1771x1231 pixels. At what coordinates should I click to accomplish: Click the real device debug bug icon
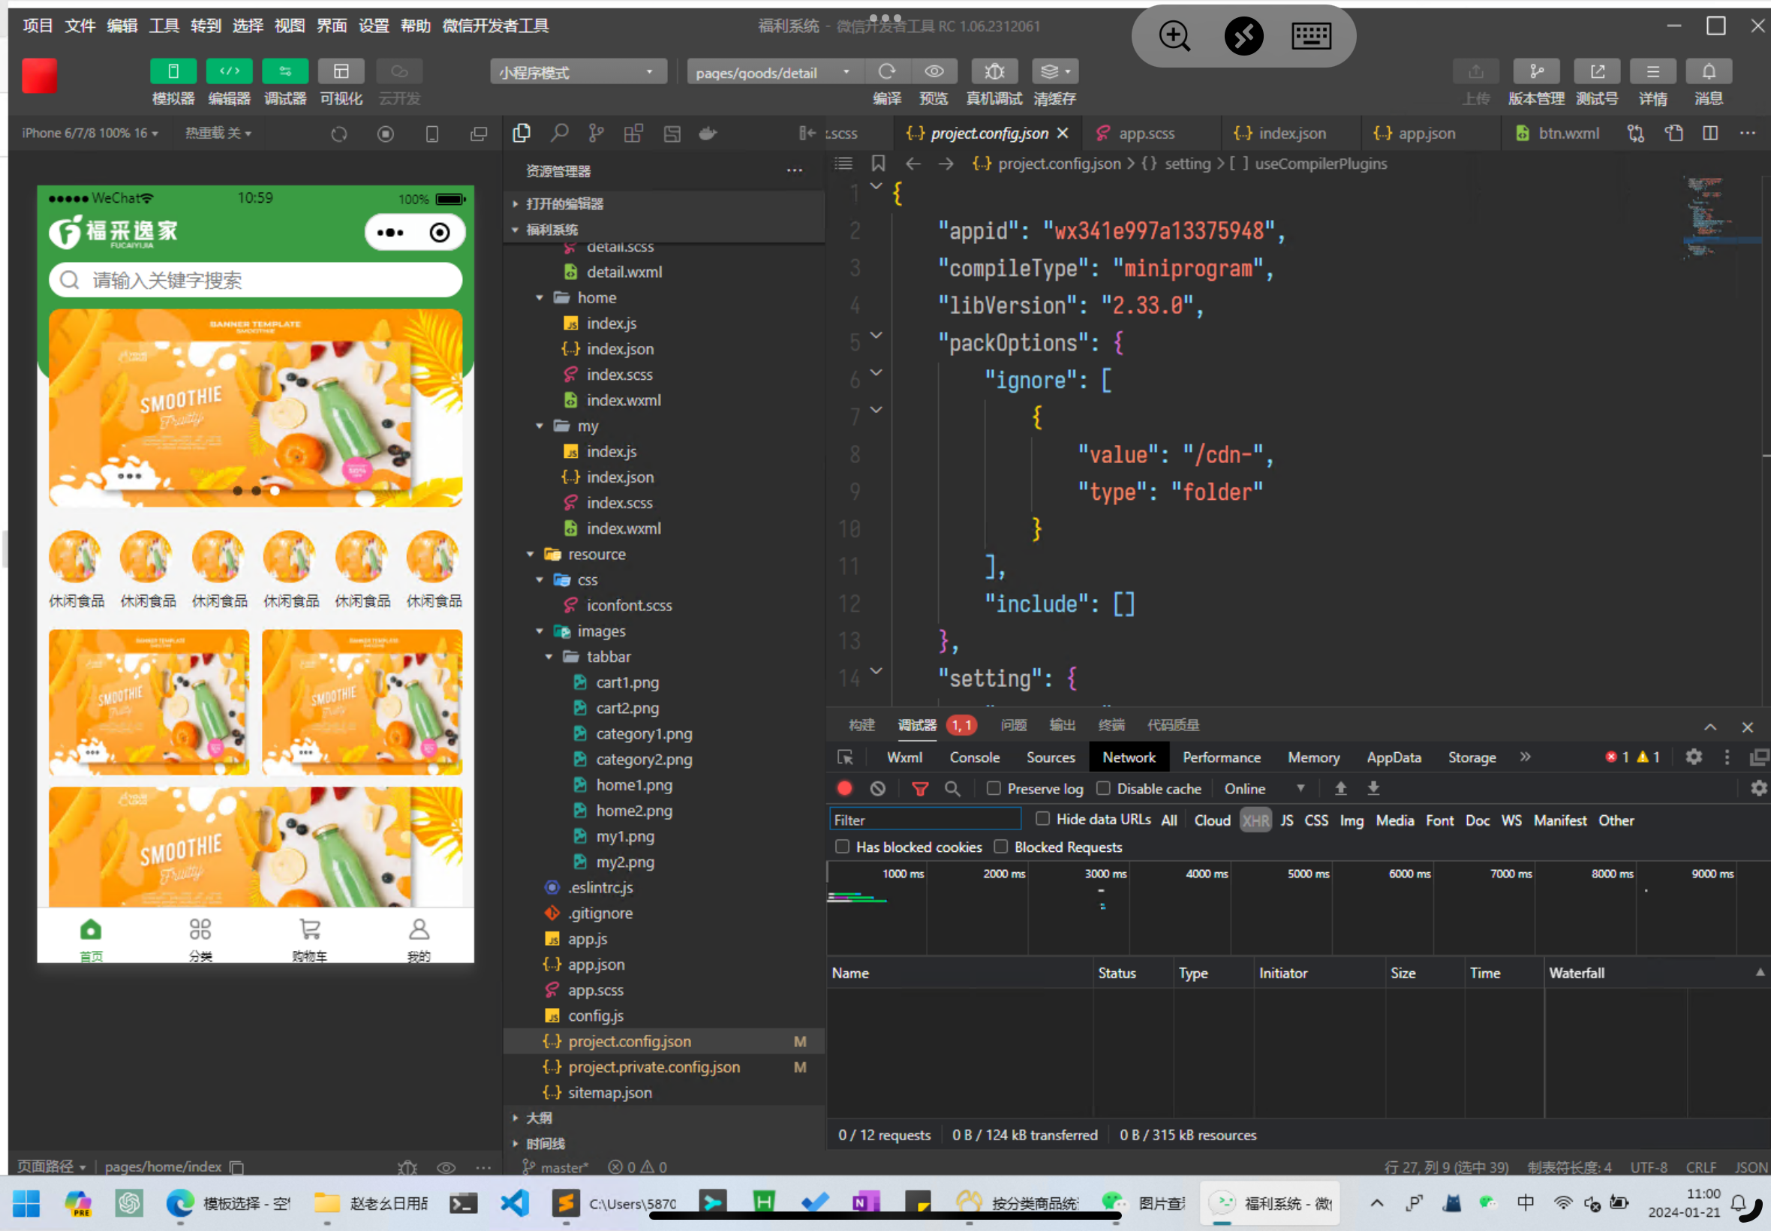point(994,72)
